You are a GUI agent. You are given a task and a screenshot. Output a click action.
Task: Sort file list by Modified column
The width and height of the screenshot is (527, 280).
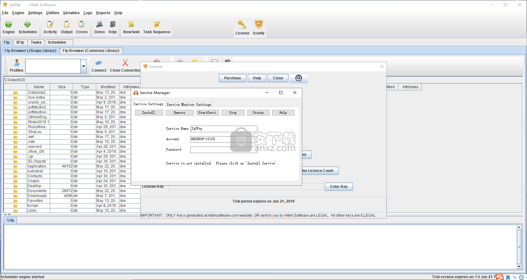(x=108, y=87)
